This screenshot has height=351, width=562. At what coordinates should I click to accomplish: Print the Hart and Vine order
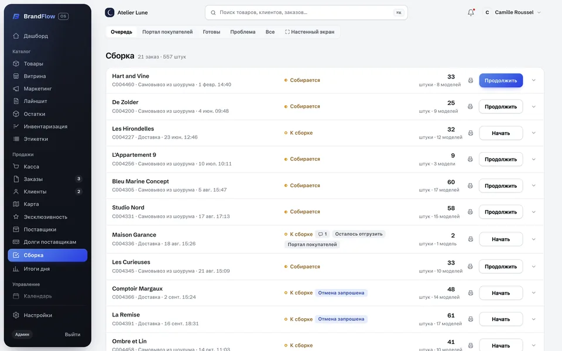pos(470,80)
